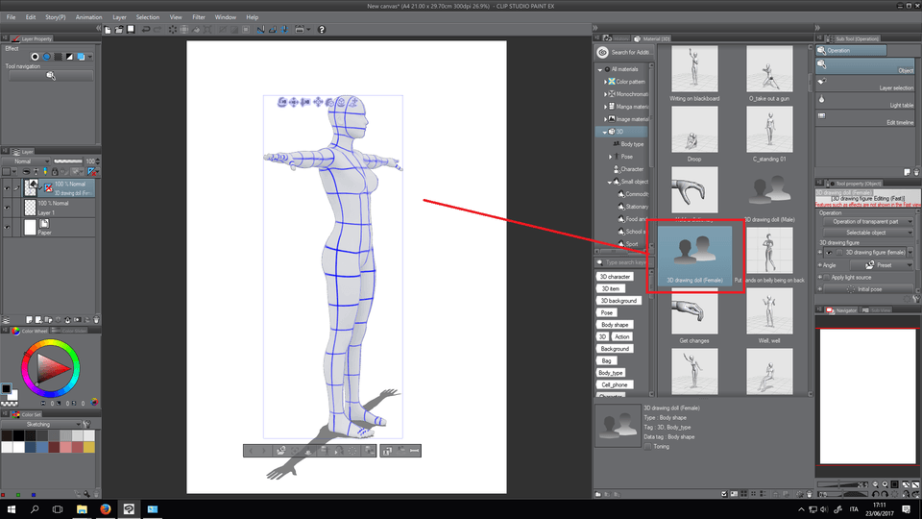This screenshot has height=519, width=922.
Task: Click the Tool navigation button
Action: tap(50, 76)
